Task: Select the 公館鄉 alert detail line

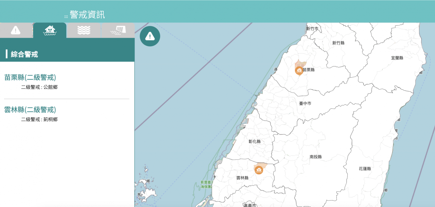Action: pos(39,87)
